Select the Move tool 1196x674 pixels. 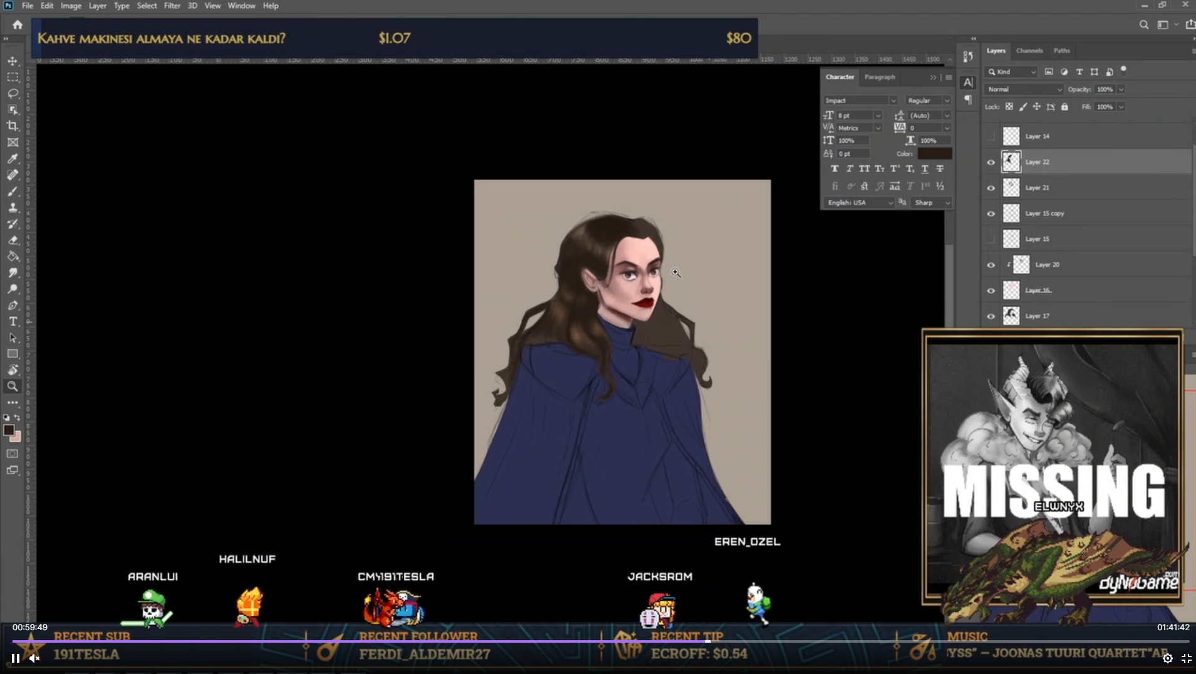pyautogui.click(x=13, y=61)
